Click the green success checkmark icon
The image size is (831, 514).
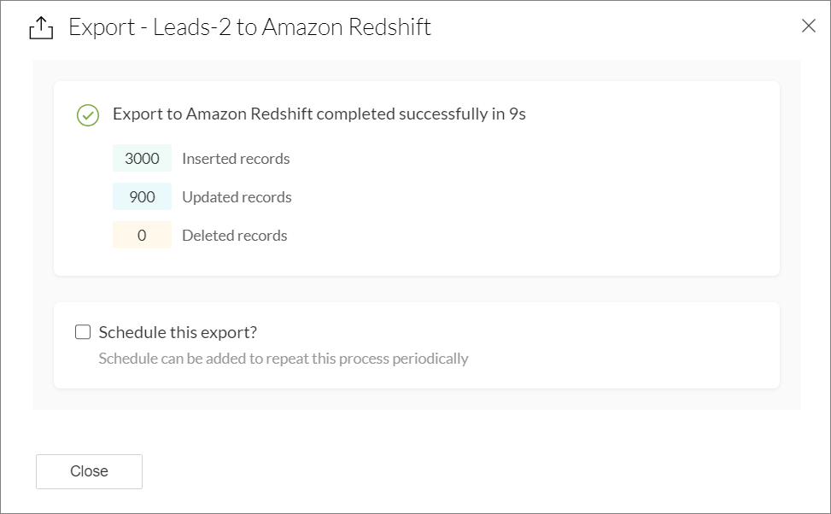tap(88, 114)
